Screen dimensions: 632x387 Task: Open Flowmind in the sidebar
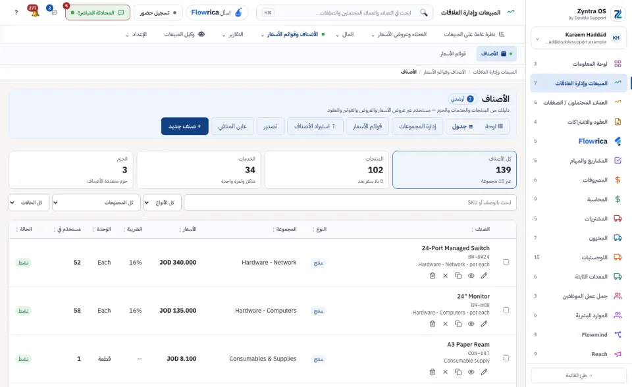tap(579, 334)
